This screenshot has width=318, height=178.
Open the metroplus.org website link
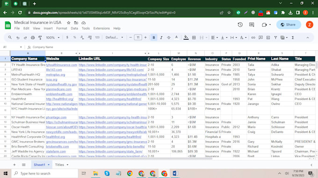[56, 75]
